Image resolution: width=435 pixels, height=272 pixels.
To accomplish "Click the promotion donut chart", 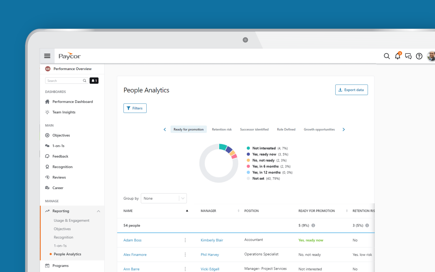I will pyautogui.click(x=219, y=163).
